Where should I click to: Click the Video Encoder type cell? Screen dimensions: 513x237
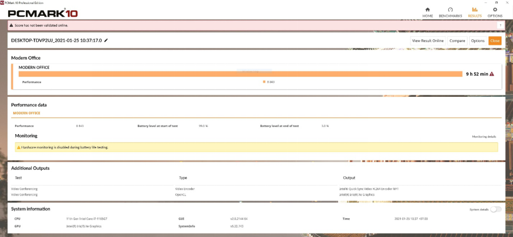(x=185, y=189)
